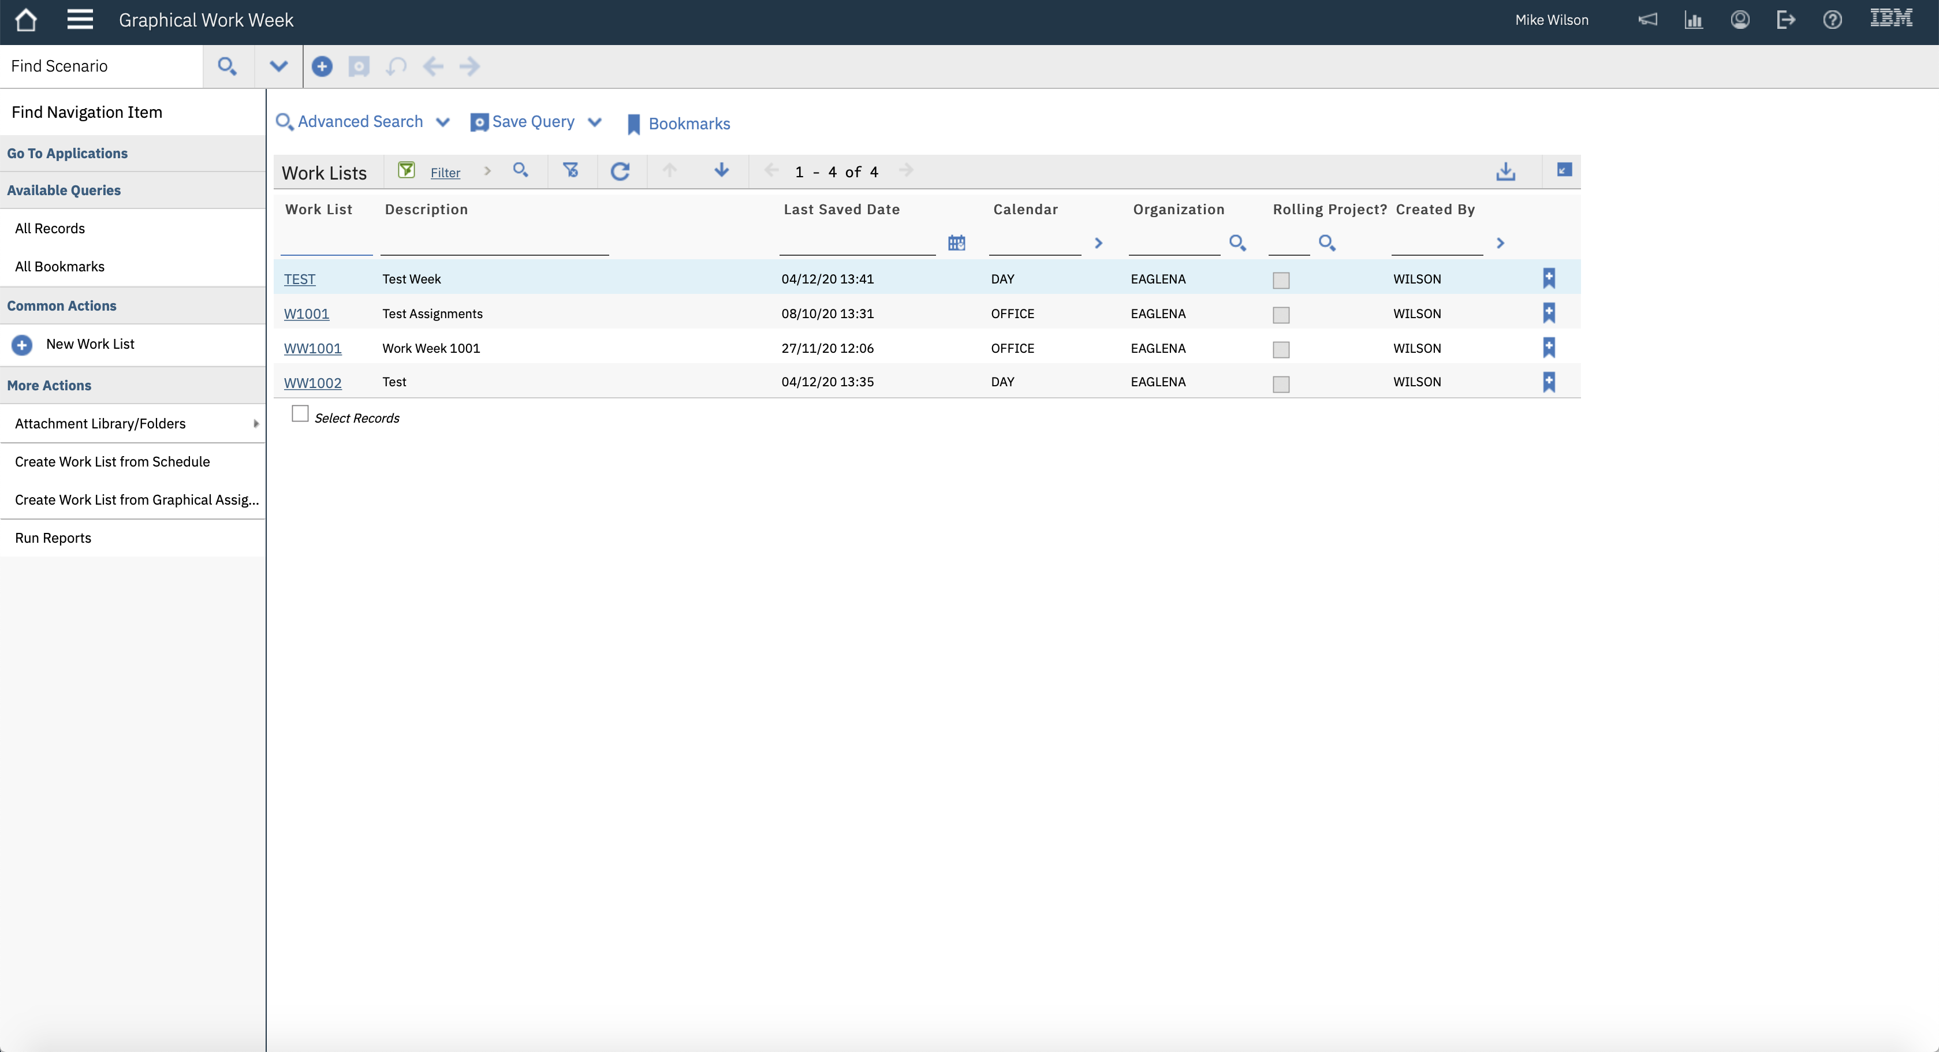Screen dimensions: 1939x1052
Task: Click the Clear Filter funnel icon
Action: tap(570, 171)
